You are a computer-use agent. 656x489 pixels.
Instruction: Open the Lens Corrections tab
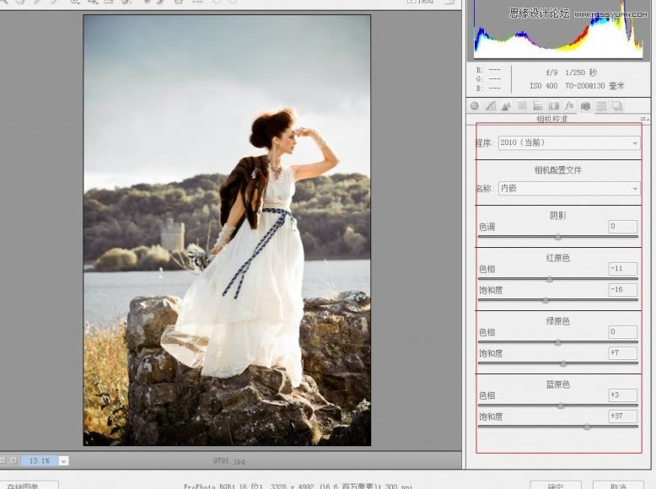[x=554, y=106]
